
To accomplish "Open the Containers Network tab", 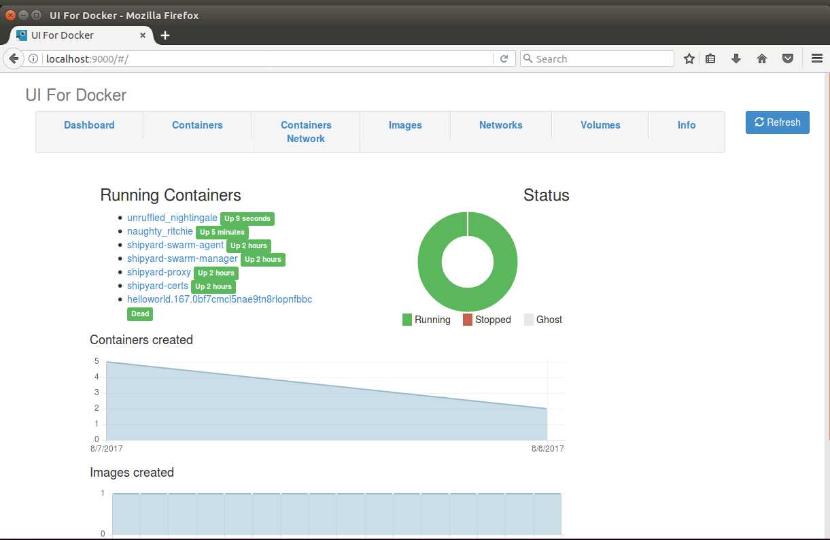I will (x=306, y=132).
